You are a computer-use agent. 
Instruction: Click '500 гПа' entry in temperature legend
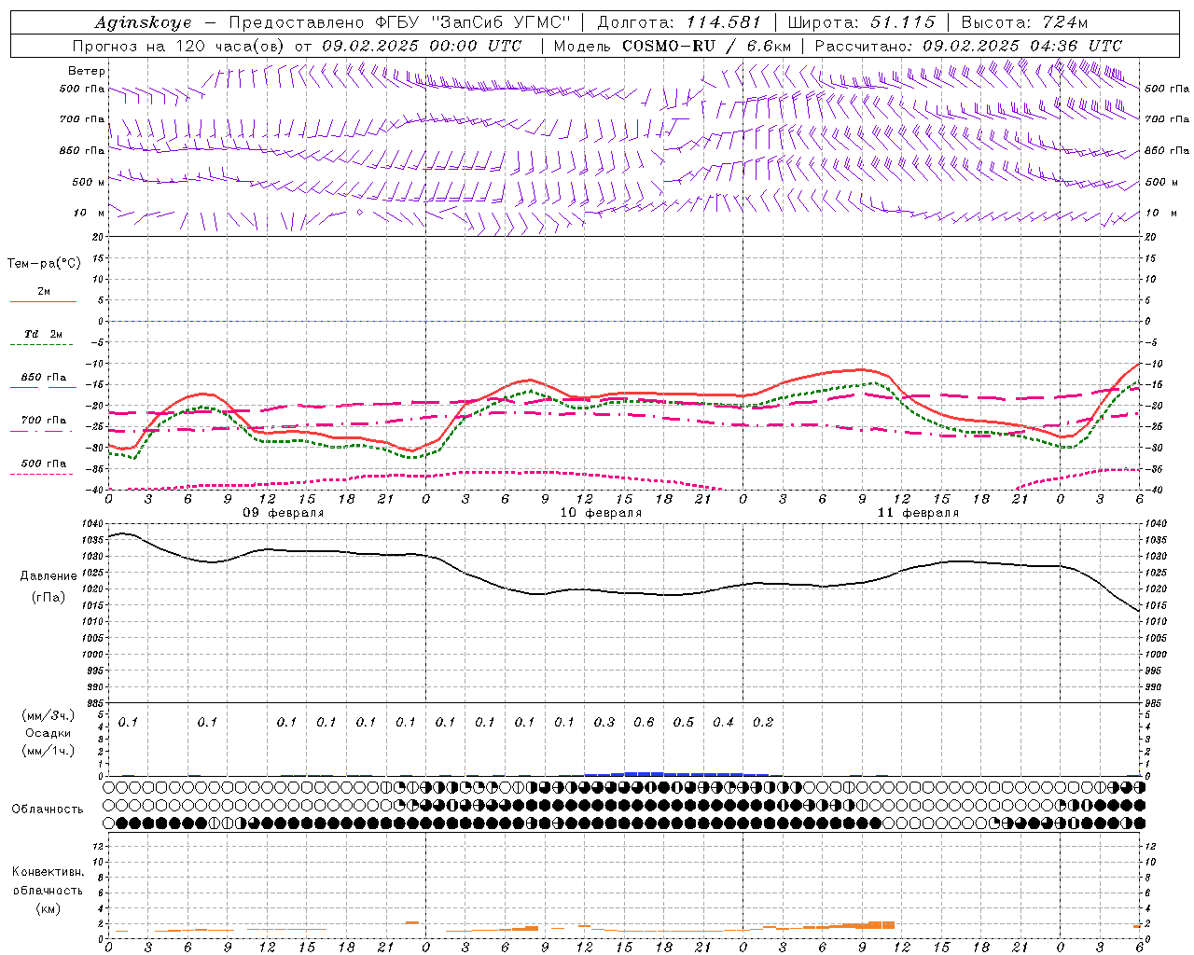pyautogui.click(x=44, y=464)
